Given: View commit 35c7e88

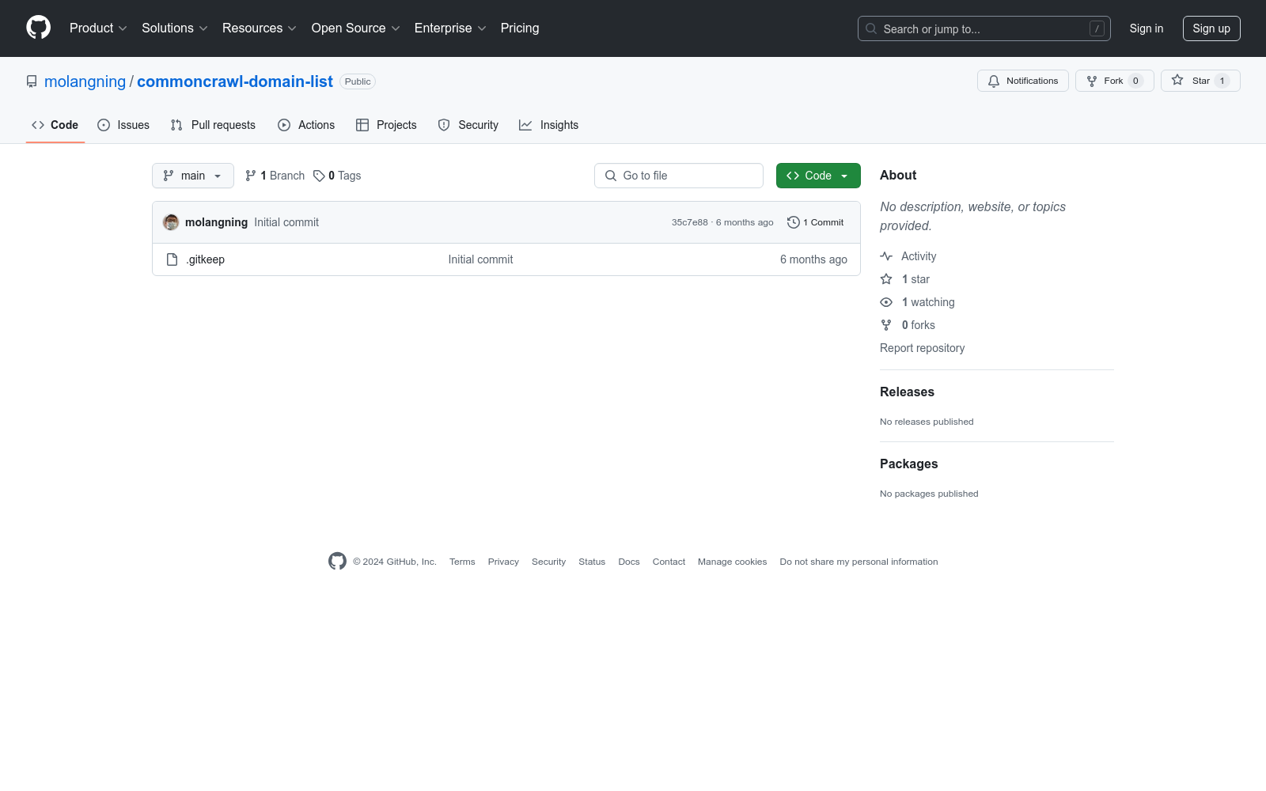Looking at the screenshot, I should coord(689,222).
